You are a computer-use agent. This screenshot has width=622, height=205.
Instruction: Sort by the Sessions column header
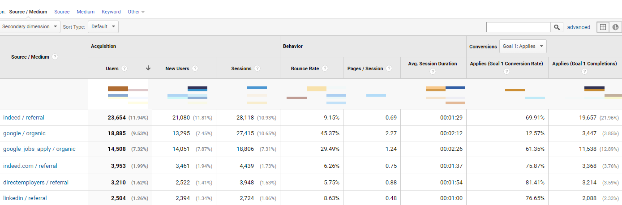coord(241,68)
